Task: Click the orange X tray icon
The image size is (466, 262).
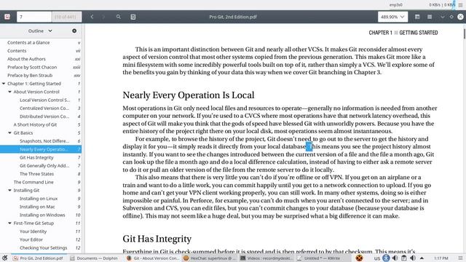Action: tap(359, 258)
